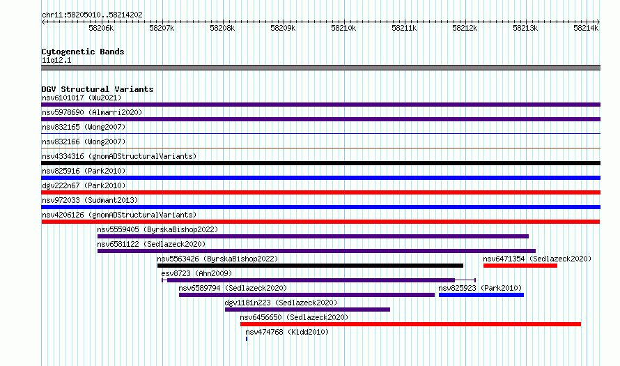The image size is (620, 366).
Task: Open nsv4334316 (gnomADStructuralVariants) label
Action: (x=119, y=156)
